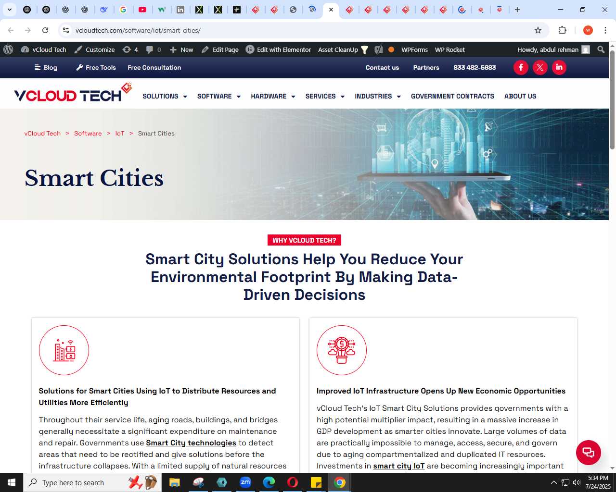616x492 pixels.
Task: Click the updates counter showing 4
Action: [x=130, y=49]
